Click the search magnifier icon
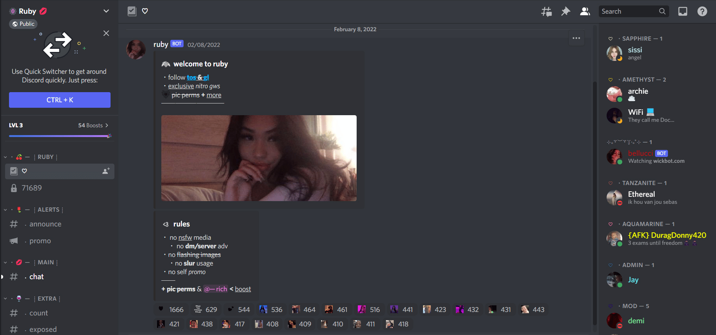716x335 pixels. point(662,11)
